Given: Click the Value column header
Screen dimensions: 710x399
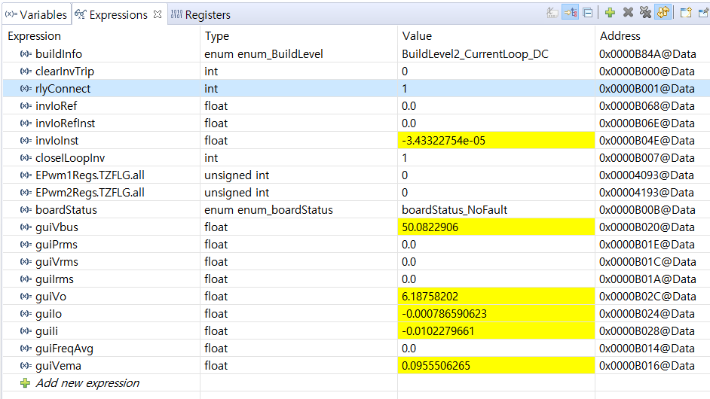Looking at the screenshot, I should click(x=417, y=36).
